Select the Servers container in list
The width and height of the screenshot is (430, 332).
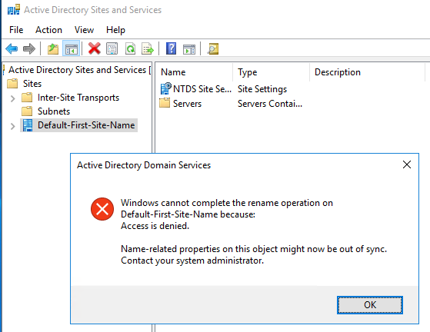pos(181,104)
